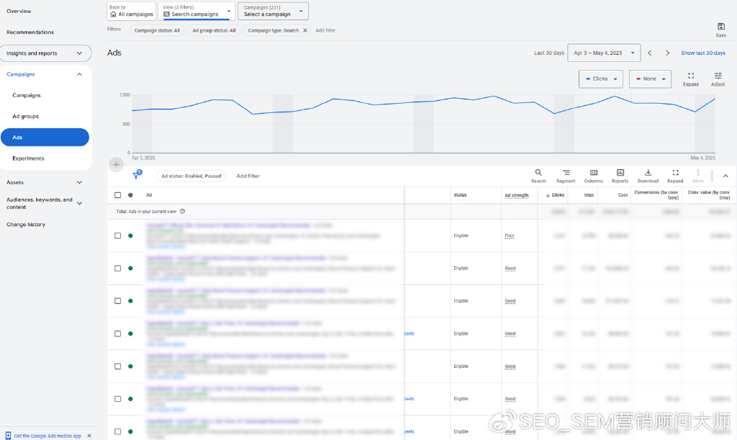The width and height of the screenshot is (737, 440).
Task: Open help icon beside Total Ads row
Action: pos(182,212)
